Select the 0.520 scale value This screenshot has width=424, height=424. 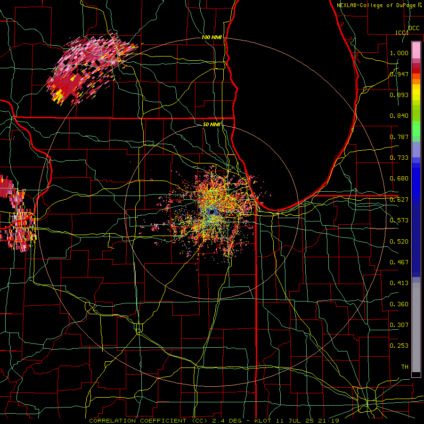click(399, 242)
